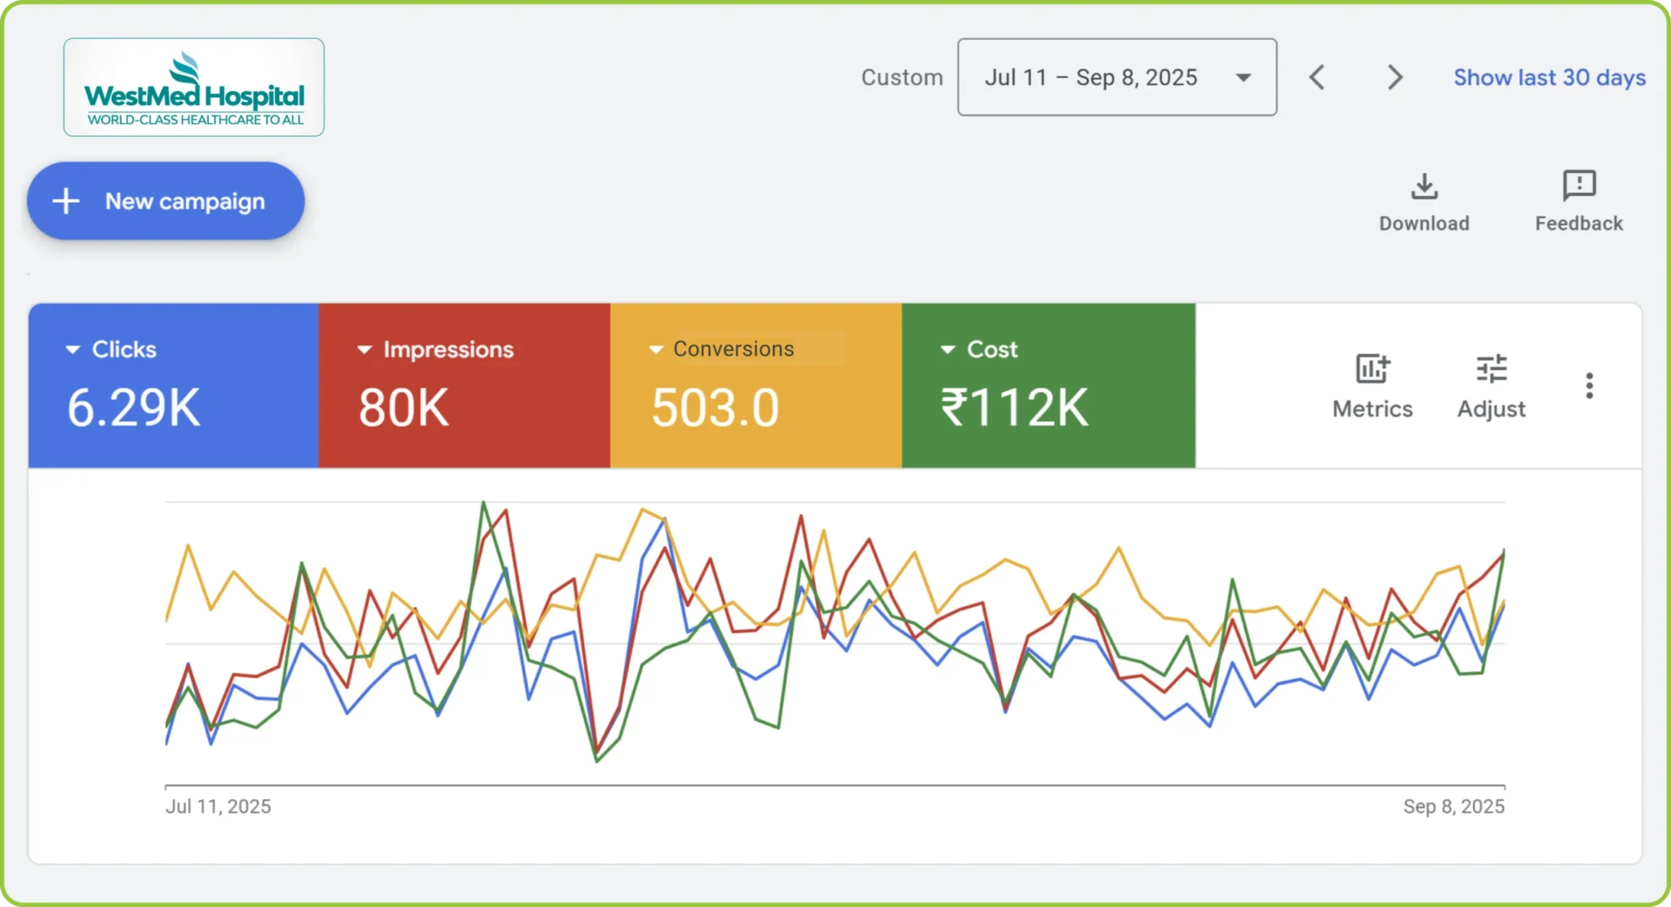Expand the Conversions metric dropdown arrow
1671x907 pixels.
tap(656, 350)
